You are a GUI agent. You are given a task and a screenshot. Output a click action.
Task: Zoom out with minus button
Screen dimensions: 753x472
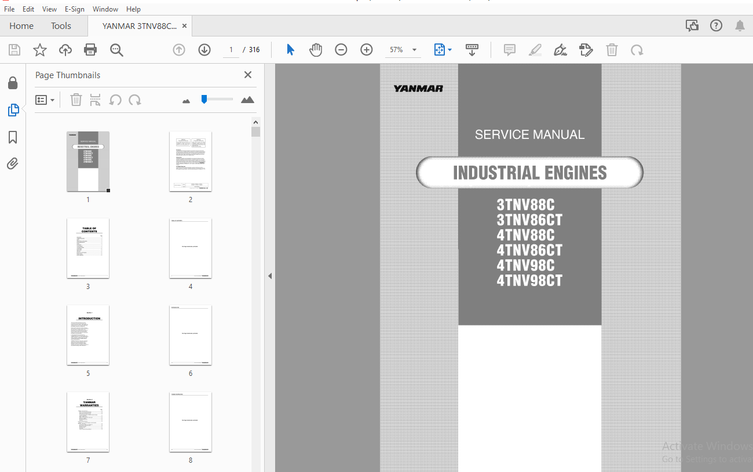(341, 50)
